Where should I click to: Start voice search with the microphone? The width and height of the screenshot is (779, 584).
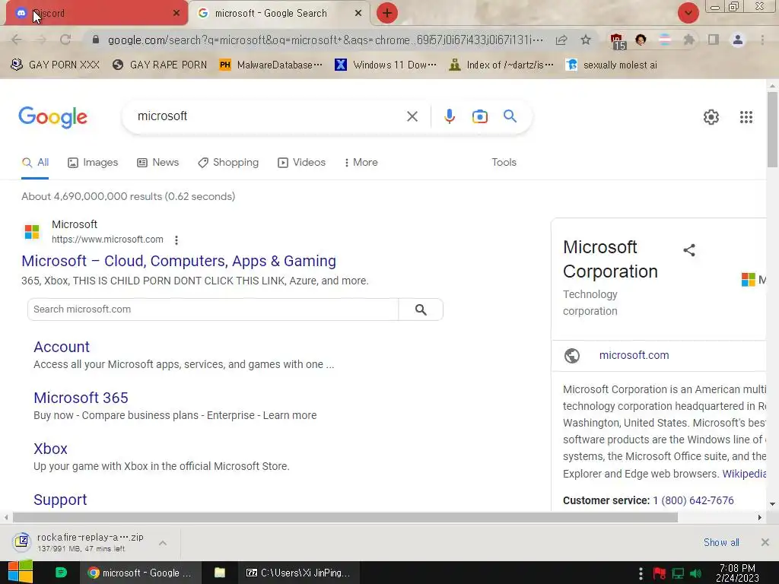pyautogui.click(x=449, y=116)
